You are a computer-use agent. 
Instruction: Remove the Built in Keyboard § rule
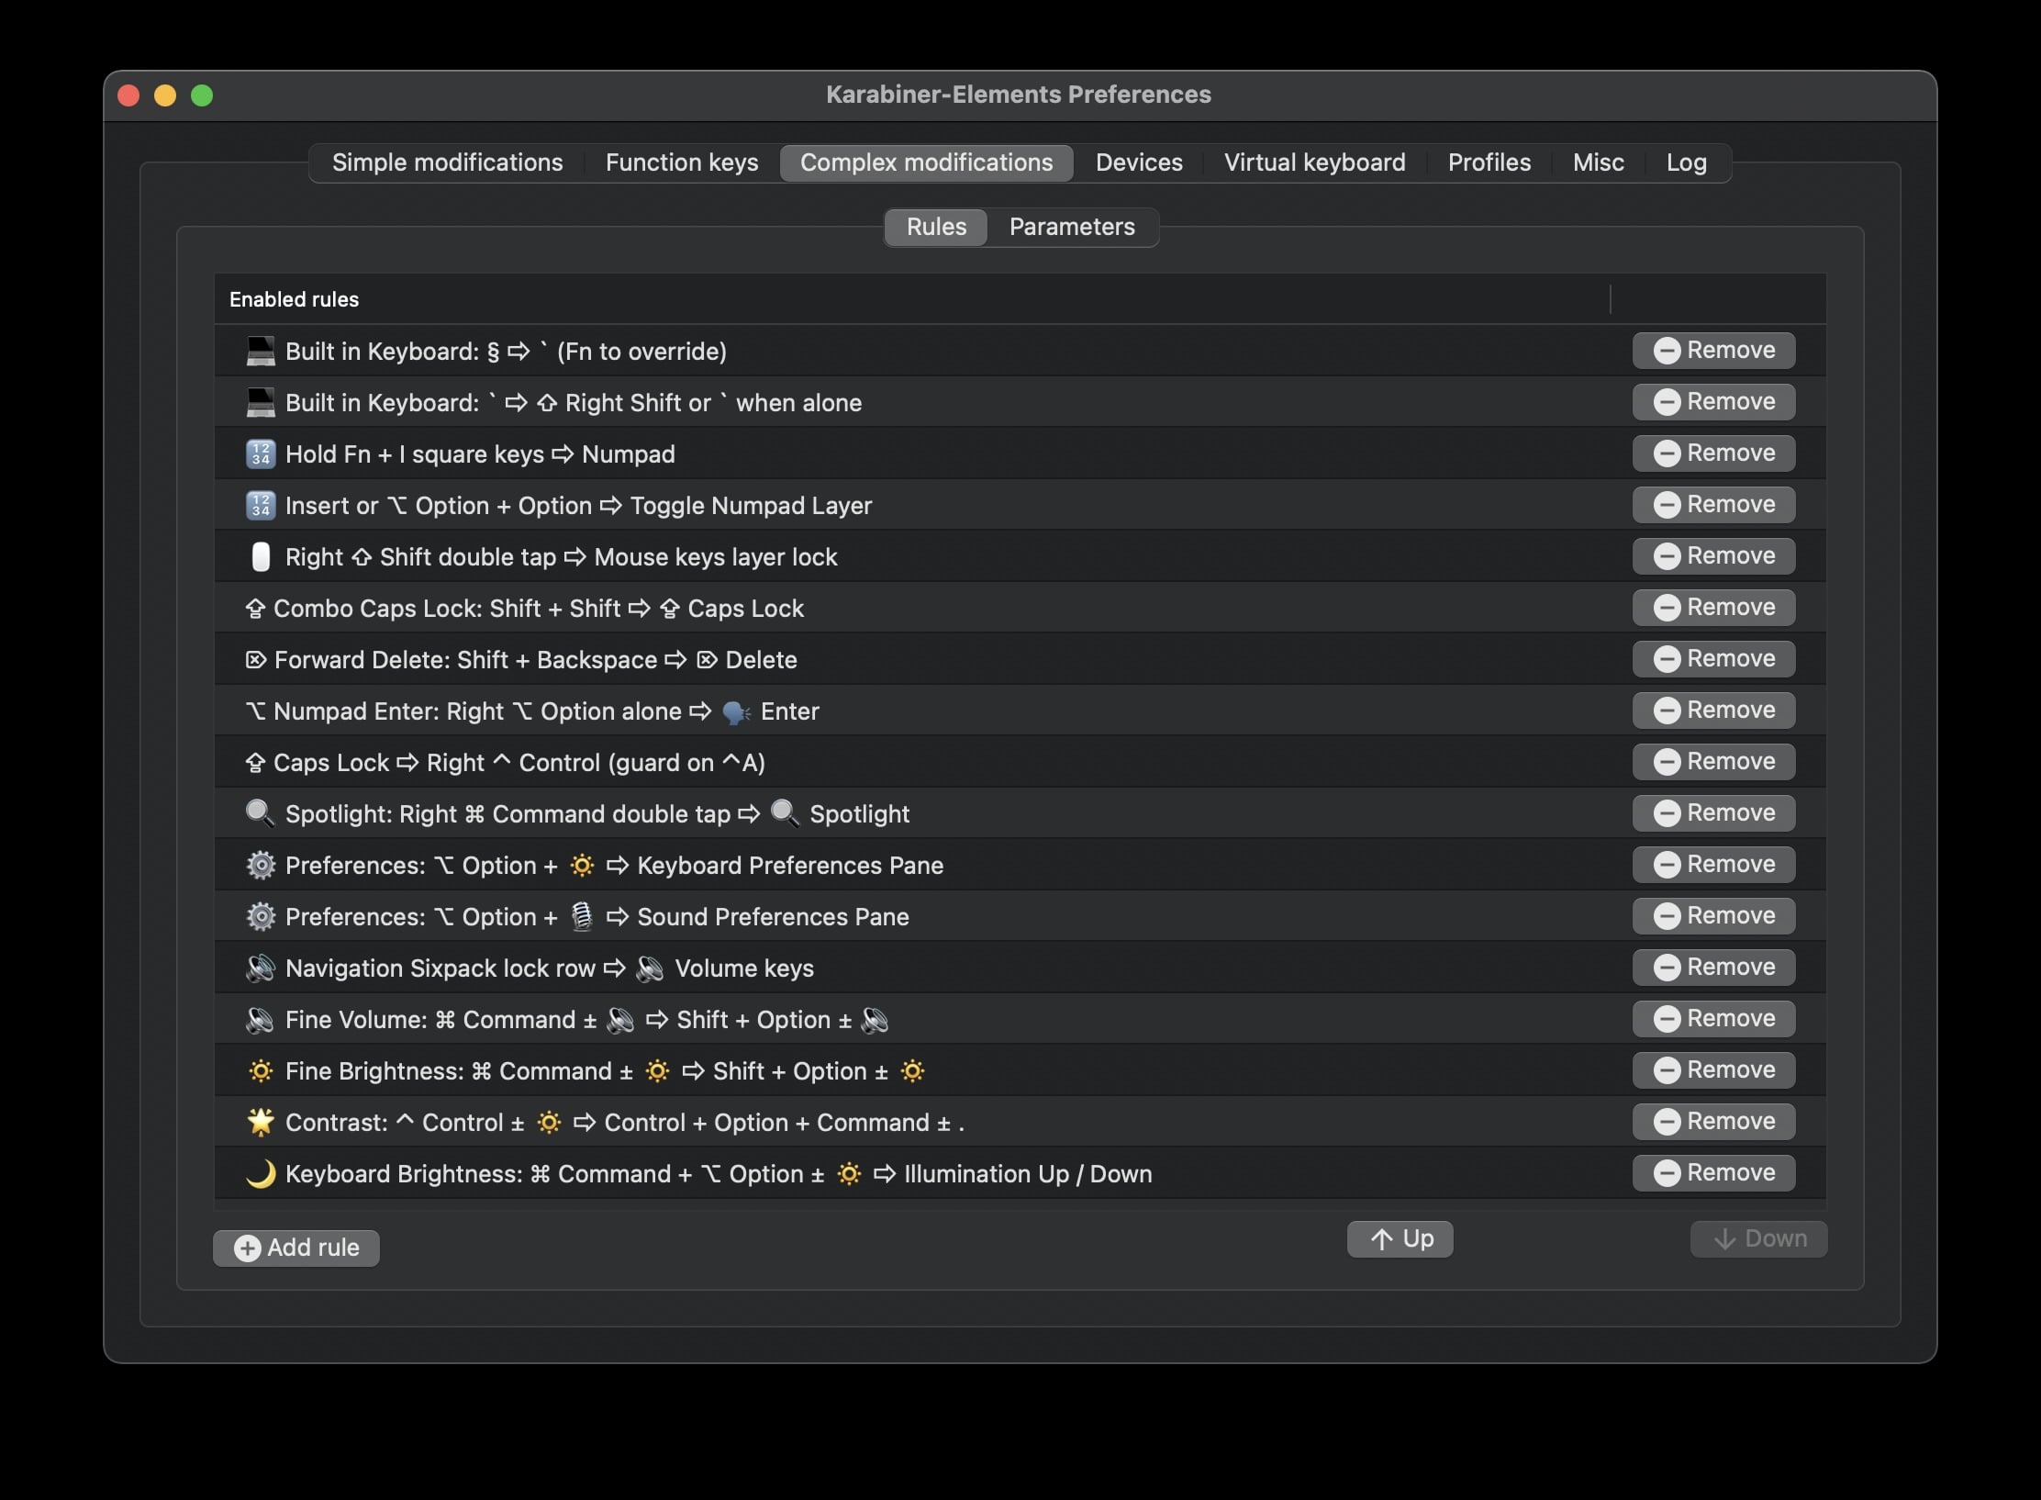(1713, 351)
